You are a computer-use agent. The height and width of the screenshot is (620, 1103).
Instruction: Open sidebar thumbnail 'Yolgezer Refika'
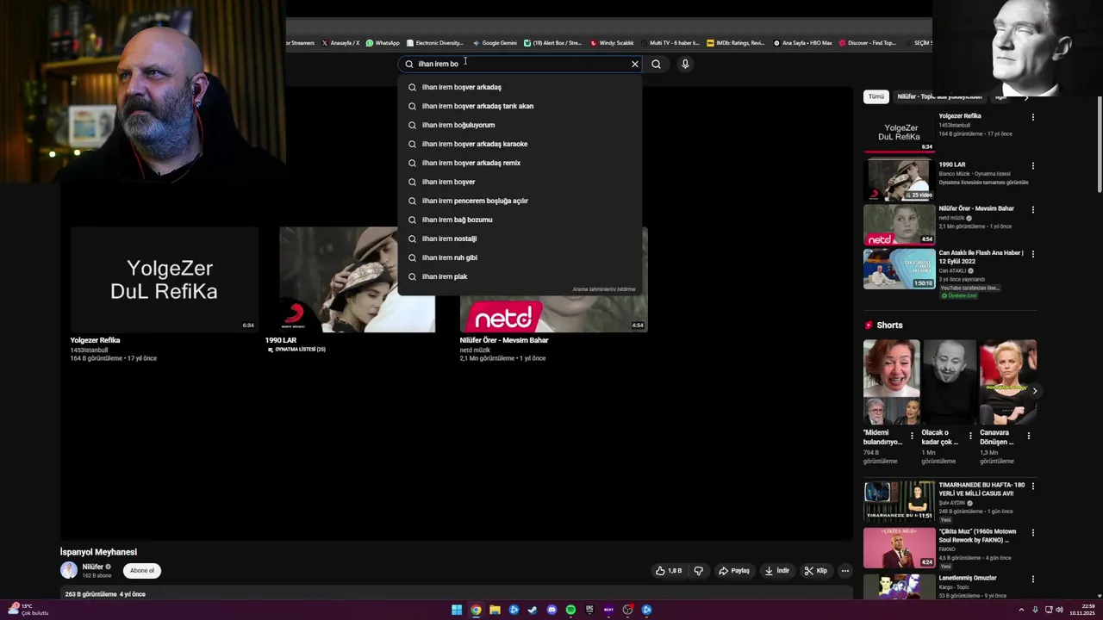pyautogui.click(x=899, y=132)
